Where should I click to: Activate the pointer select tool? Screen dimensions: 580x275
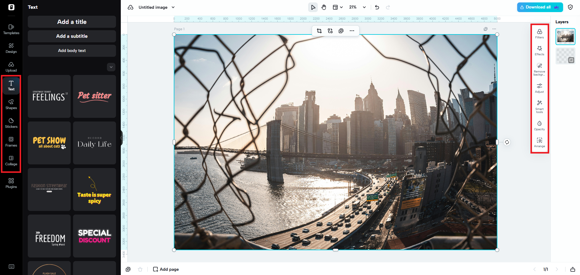pos(313,7)
